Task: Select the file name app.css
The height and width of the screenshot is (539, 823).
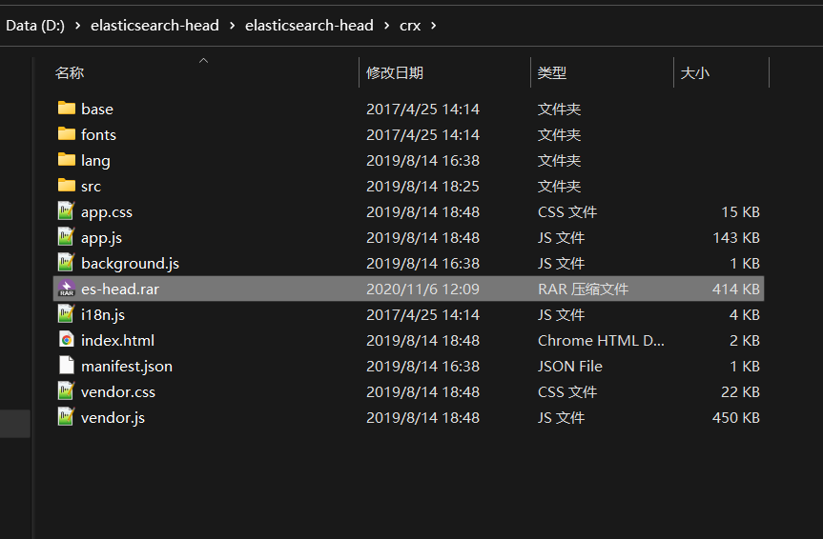Action: 107,211
